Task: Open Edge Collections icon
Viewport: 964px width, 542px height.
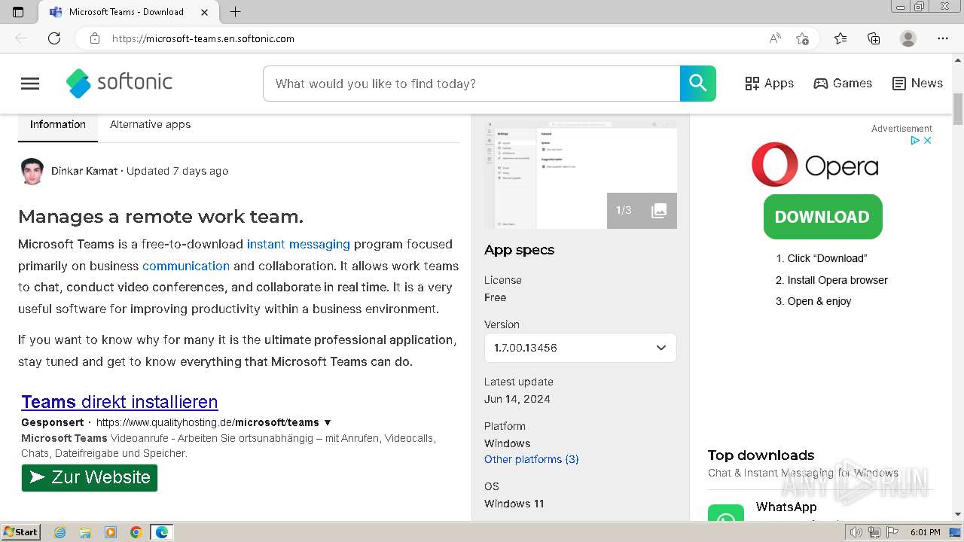Action: (x=874, y=38)
